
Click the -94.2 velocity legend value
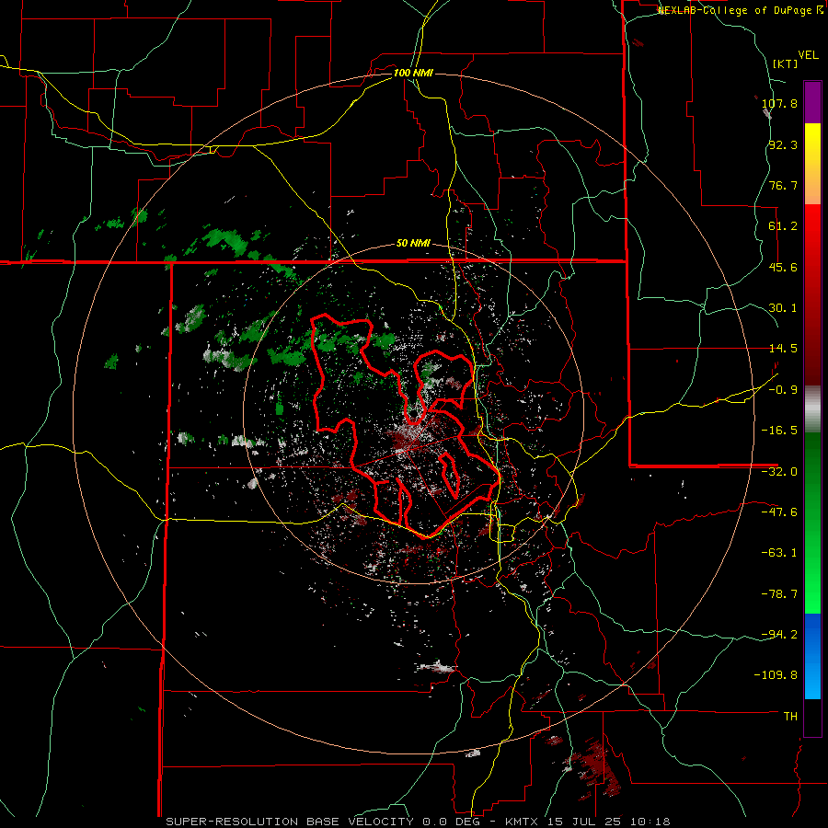coord(779,635)
